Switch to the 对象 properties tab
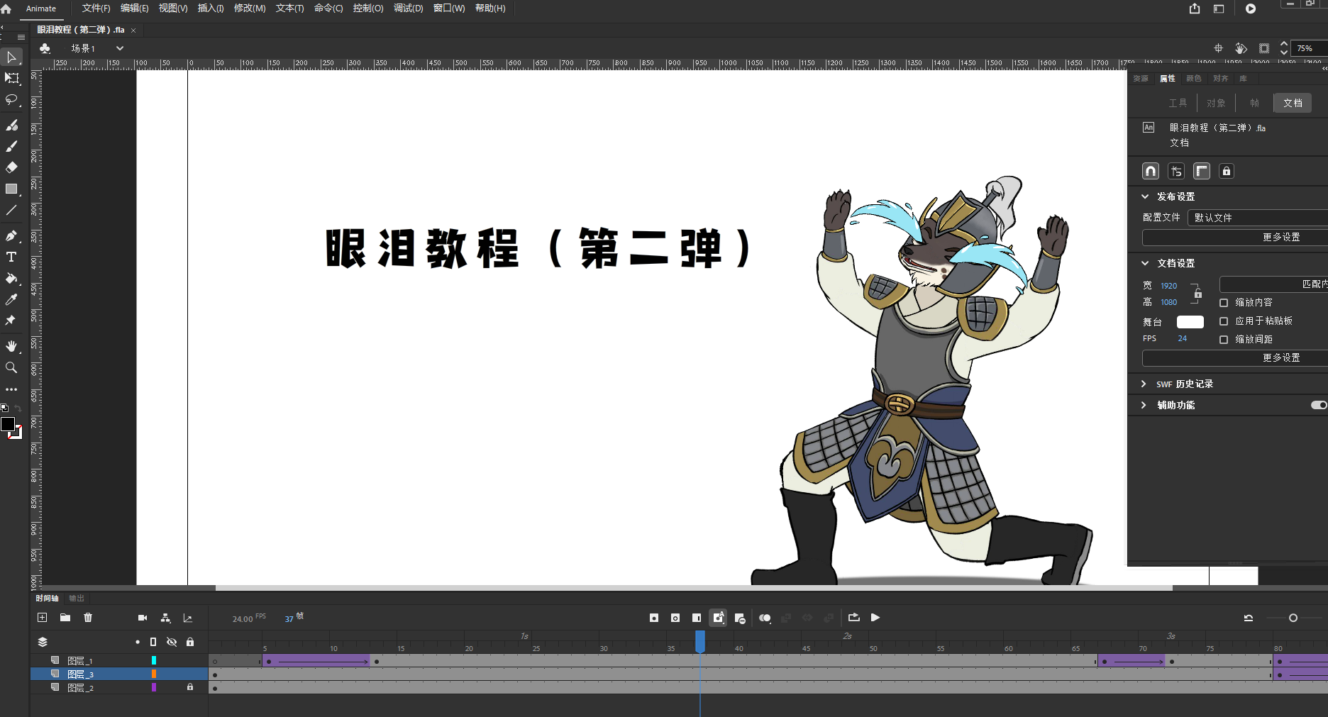 (1216, 103)
